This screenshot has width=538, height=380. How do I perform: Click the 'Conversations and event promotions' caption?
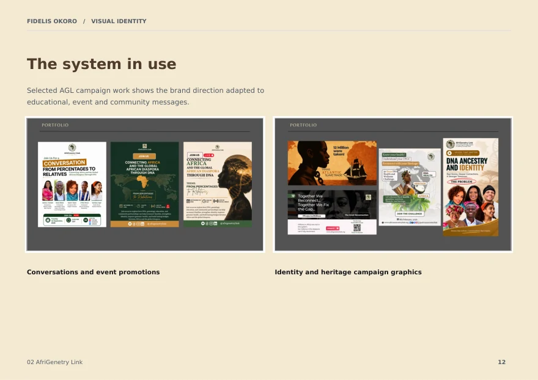point(94,272)
